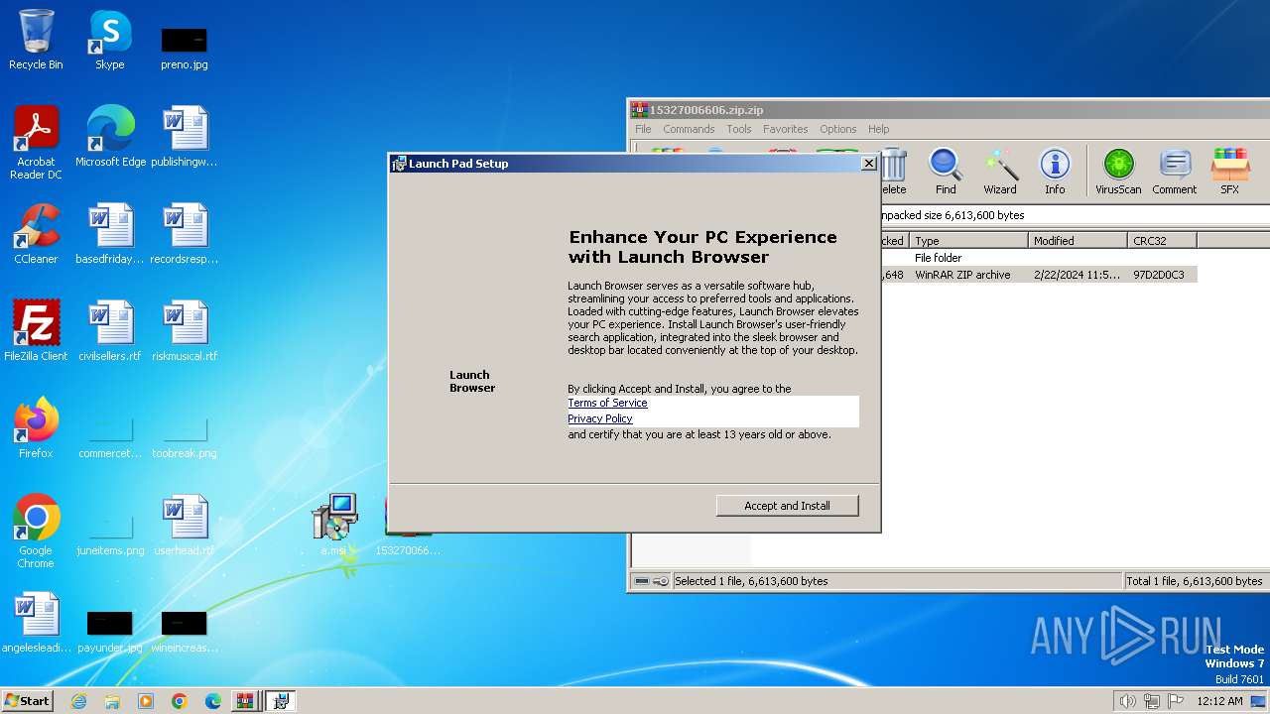Select angelesleadi... document icon
1270x714 pixels.
36,623
